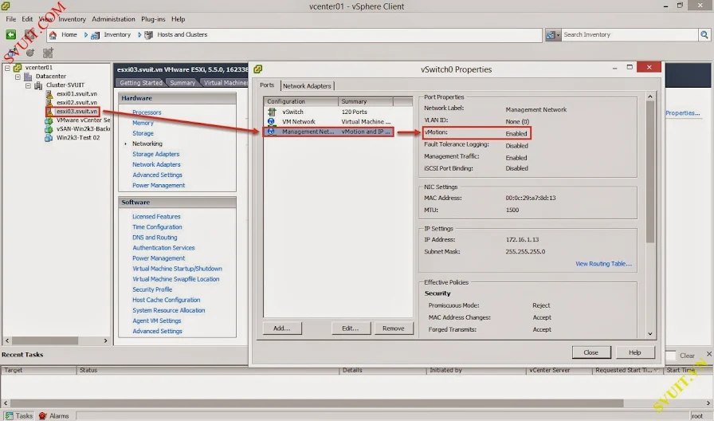Close the Recent Tasks panel with X
714x421 pixels.
tap(709, 353)
